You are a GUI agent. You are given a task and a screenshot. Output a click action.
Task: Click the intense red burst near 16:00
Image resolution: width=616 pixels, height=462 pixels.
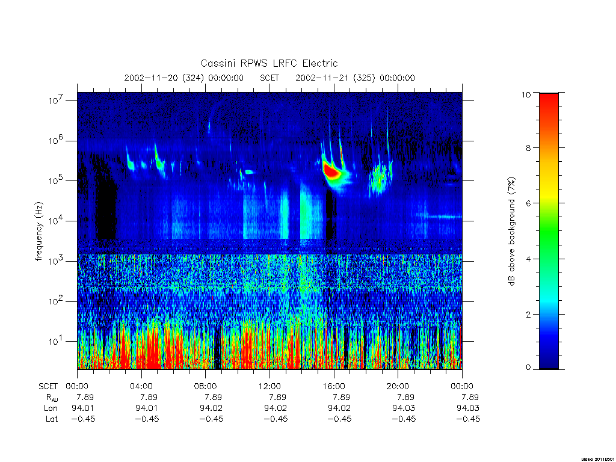332,171
